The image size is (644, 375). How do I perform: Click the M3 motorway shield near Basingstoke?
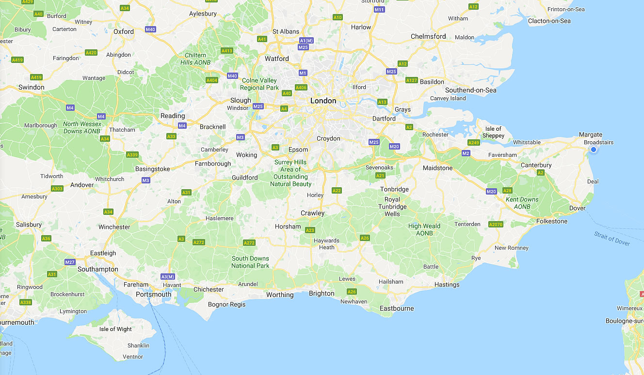145,180
